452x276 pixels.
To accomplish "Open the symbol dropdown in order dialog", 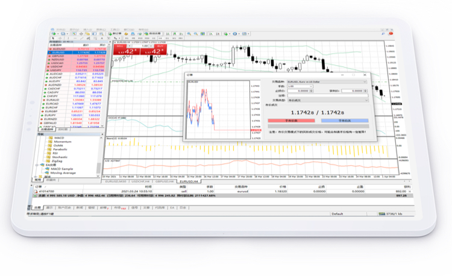I will coord(365,82).
